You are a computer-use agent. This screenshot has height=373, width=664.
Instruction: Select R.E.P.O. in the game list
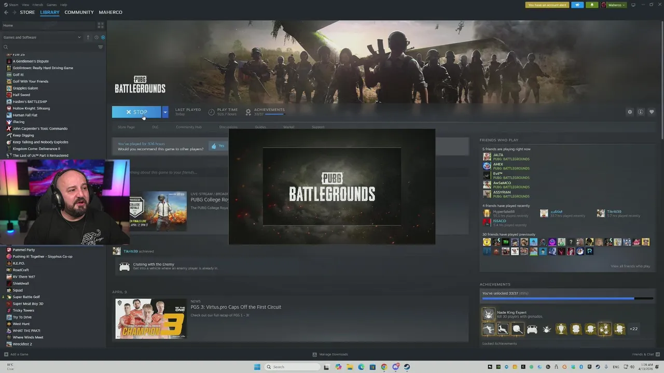[19, 263]
